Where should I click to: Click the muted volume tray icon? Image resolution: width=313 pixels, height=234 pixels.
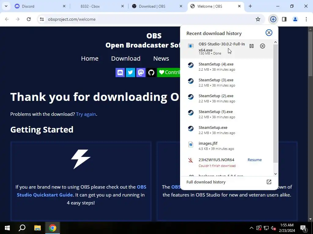(x=274, y=228)
